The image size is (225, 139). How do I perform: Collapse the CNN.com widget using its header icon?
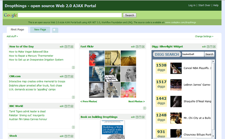pyautogui.click(x=66, y=76)
